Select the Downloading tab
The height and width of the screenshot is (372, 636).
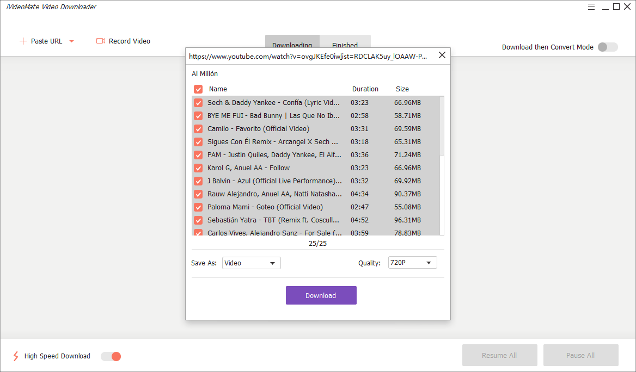click(x=292, y=45)
